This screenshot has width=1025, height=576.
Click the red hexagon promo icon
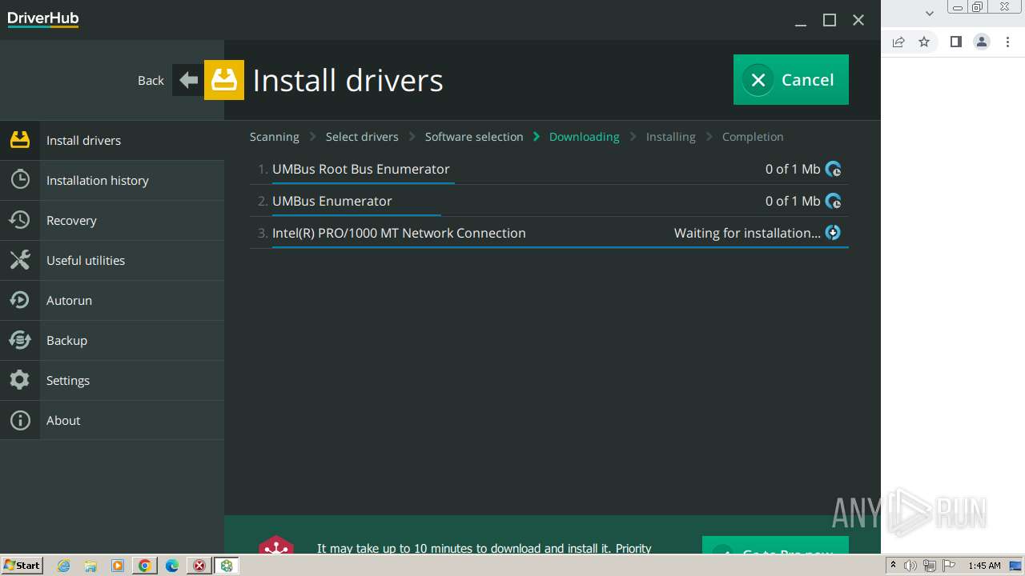pyautogui.click(x=276, y=545)
